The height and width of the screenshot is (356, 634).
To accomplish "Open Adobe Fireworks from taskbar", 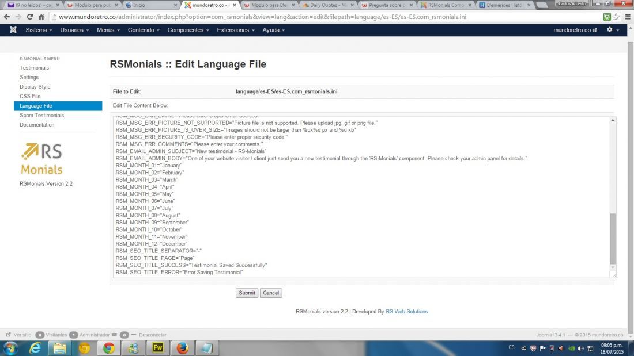I will [158, 348].
